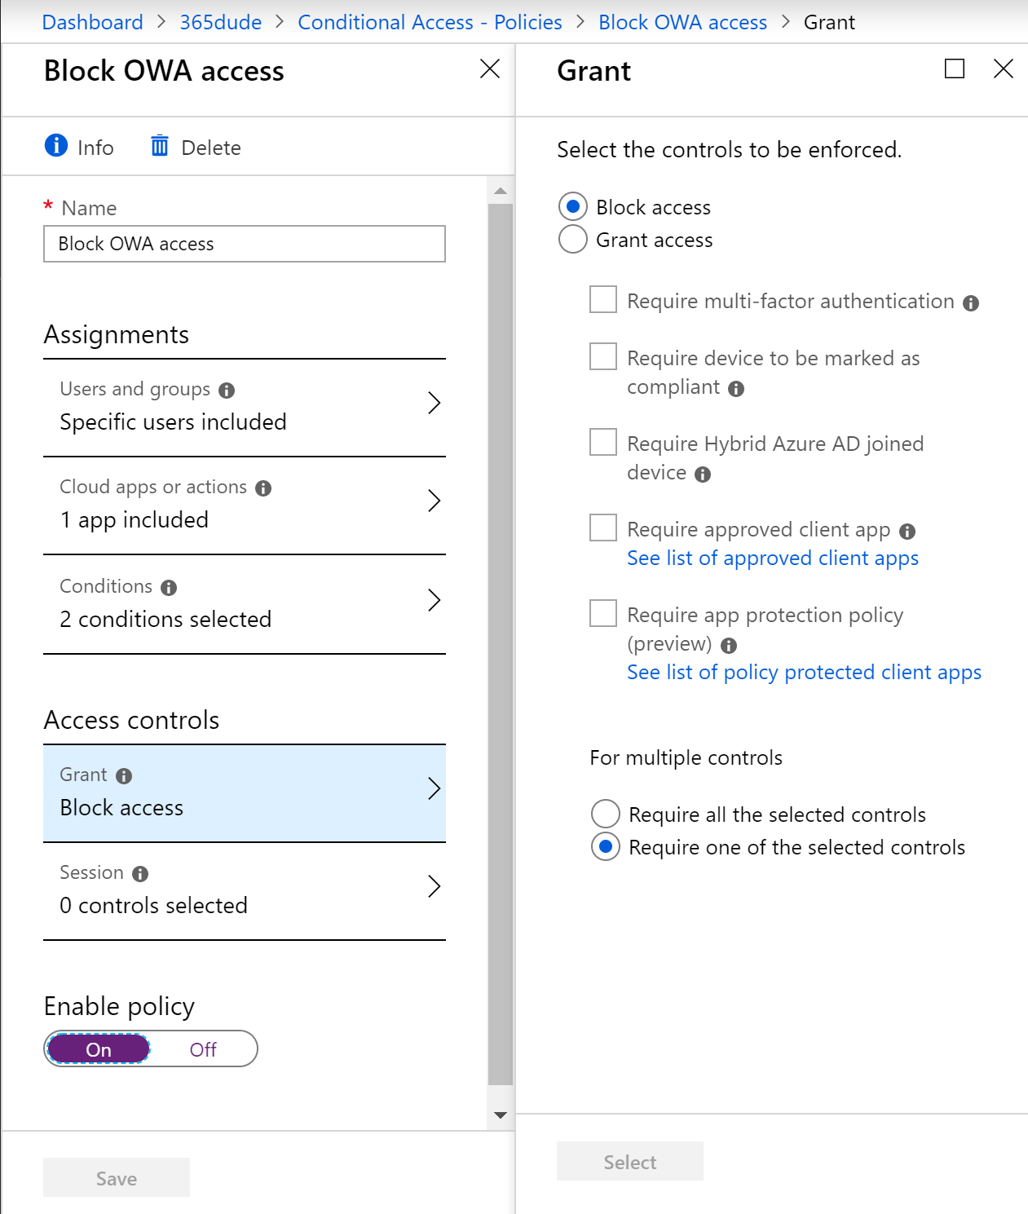1028x1214 pixels.
Task: Select the Grant access radio button
Action: coord(573,240)
